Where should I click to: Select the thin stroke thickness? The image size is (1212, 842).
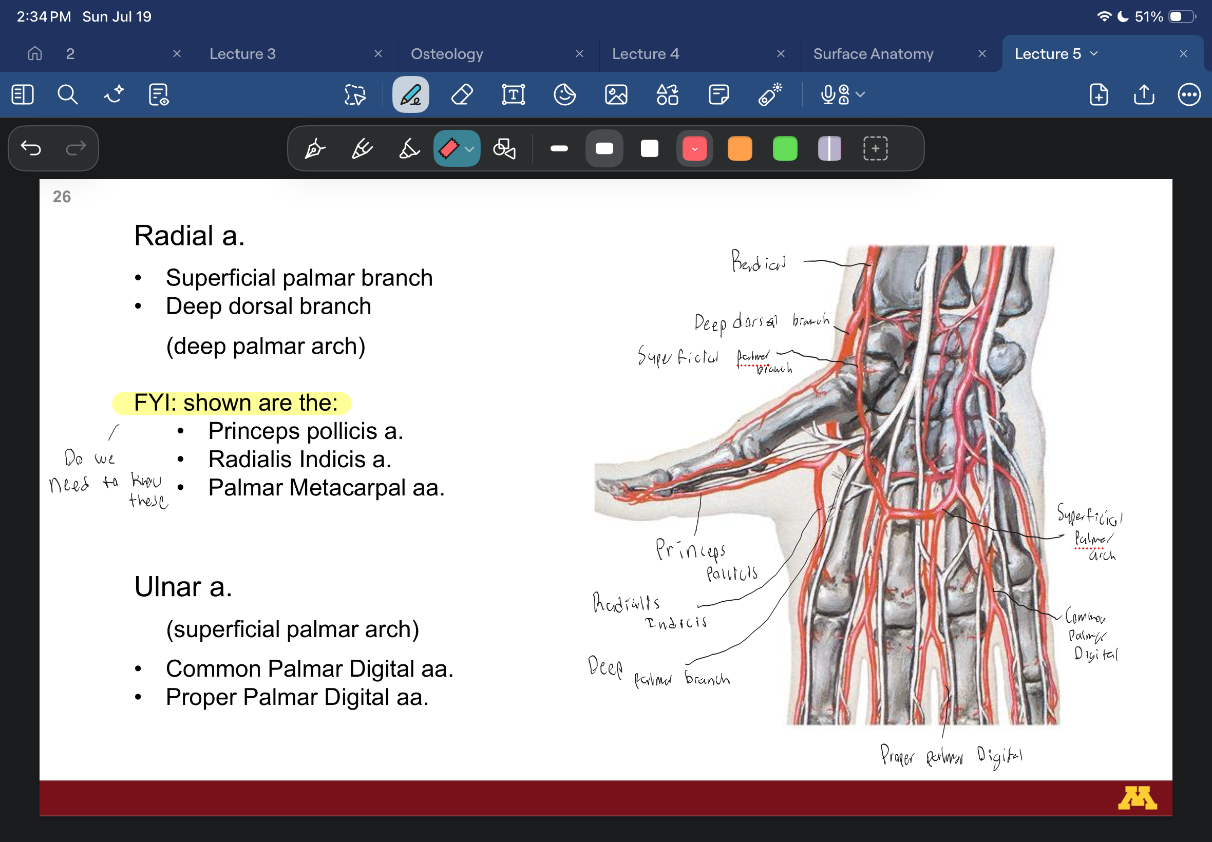[559, 149]
